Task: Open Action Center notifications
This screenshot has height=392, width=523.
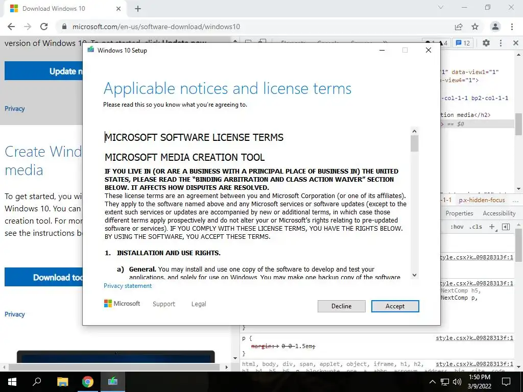Action: pos(506,382)
